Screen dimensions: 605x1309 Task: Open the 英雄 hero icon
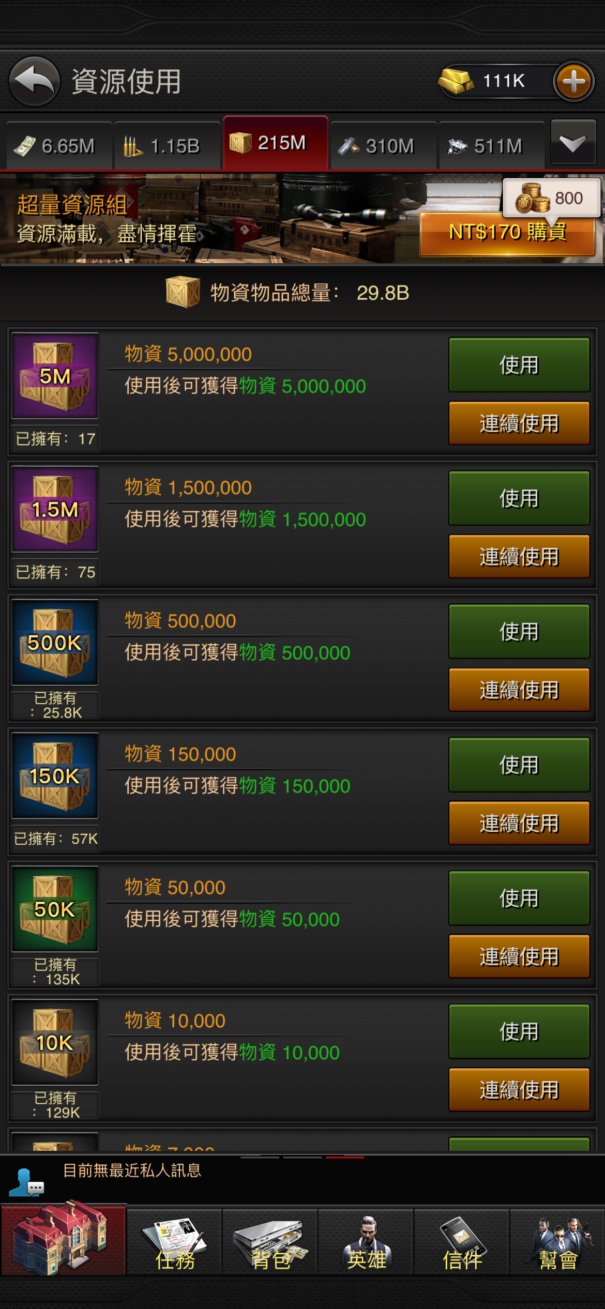(366, 1242)
